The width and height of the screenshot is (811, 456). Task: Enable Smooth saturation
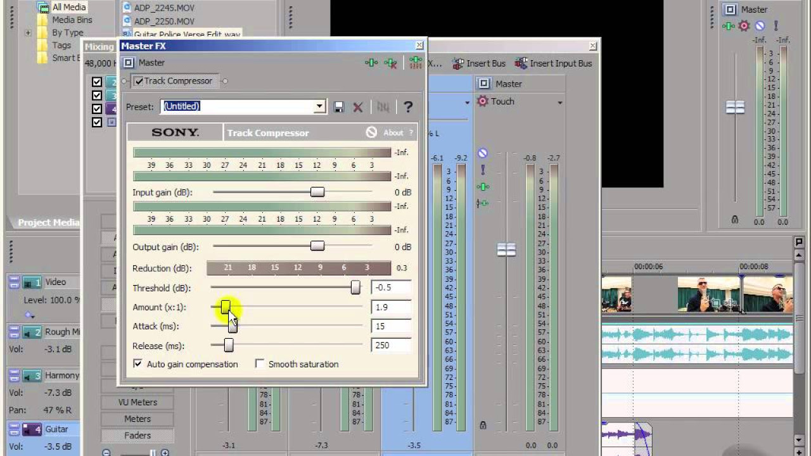260,364
